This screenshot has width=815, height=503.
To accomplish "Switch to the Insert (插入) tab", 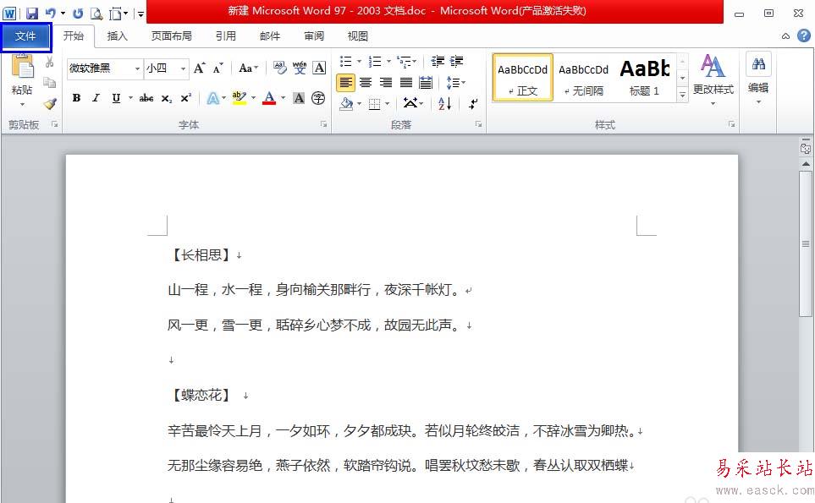I will (117, 36).
